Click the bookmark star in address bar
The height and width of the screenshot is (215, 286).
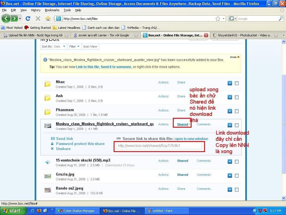pyautogui.click(x=218, y=19)
